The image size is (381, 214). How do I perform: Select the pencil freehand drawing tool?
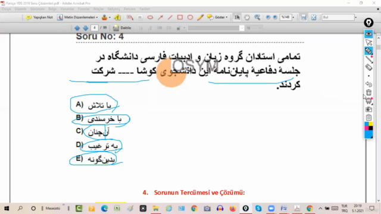[x=200, y=17]
